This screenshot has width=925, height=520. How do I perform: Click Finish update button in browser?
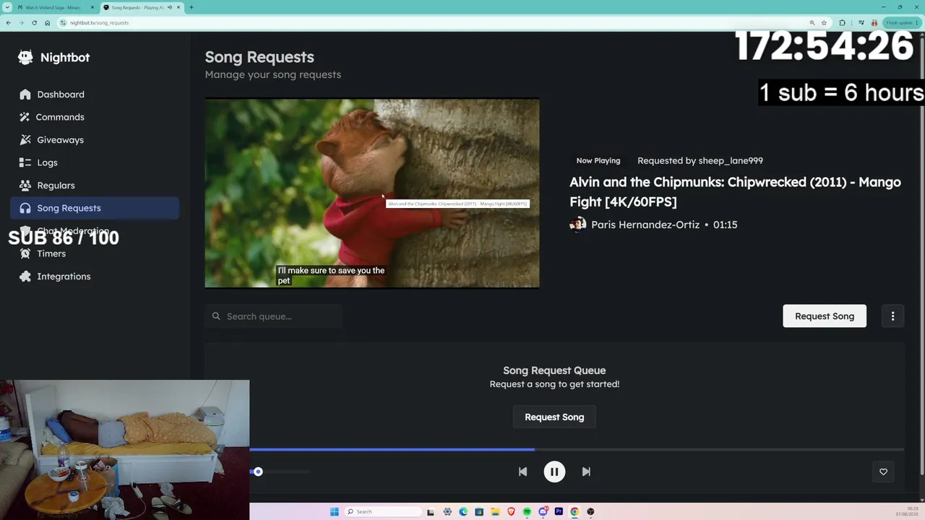[901, 23]
